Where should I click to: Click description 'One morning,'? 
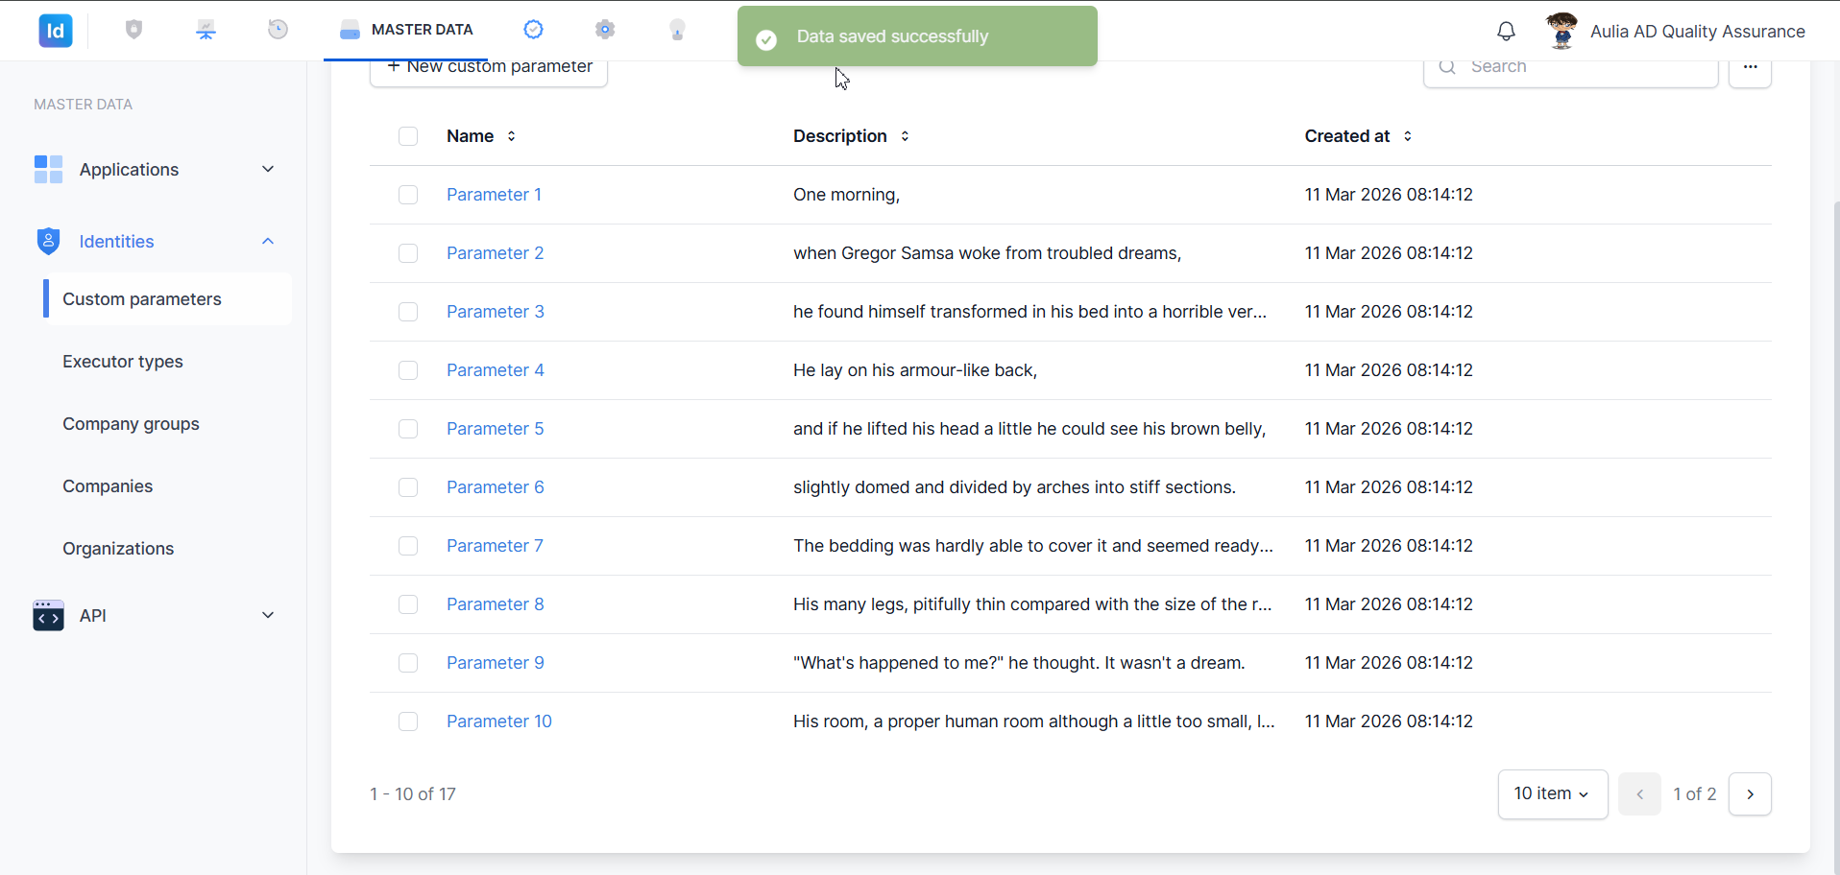[x=846, y=195]
